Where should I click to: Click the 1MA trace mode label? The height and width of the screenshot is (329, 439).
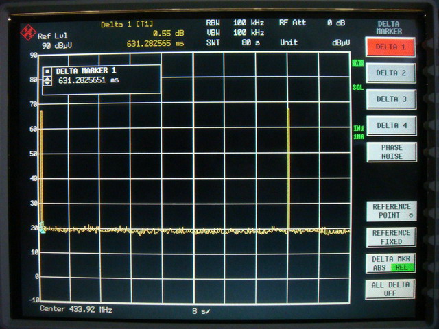359,136
